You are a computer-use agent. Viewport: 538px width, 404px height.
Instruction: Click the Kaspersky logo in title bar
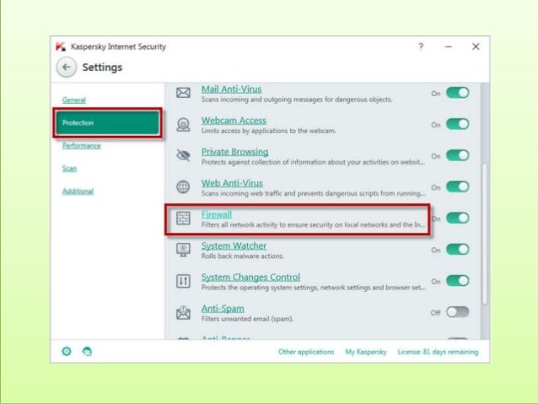pyautogui.click(x=61, y=46)
